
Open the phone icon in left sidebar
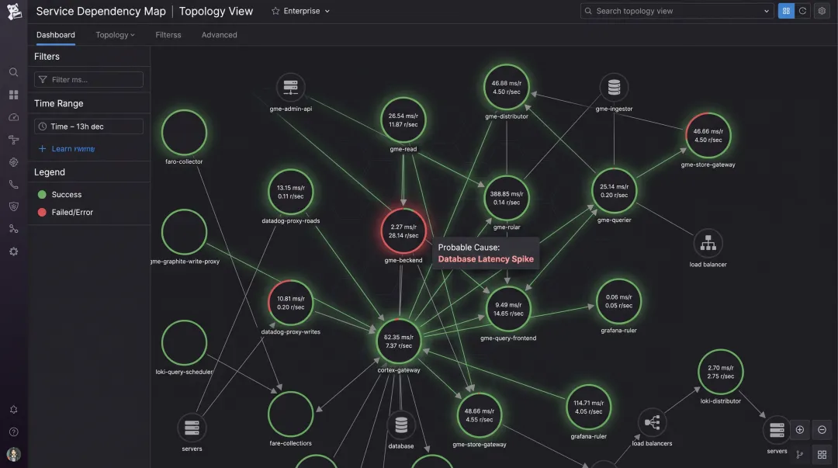point(14,185)
